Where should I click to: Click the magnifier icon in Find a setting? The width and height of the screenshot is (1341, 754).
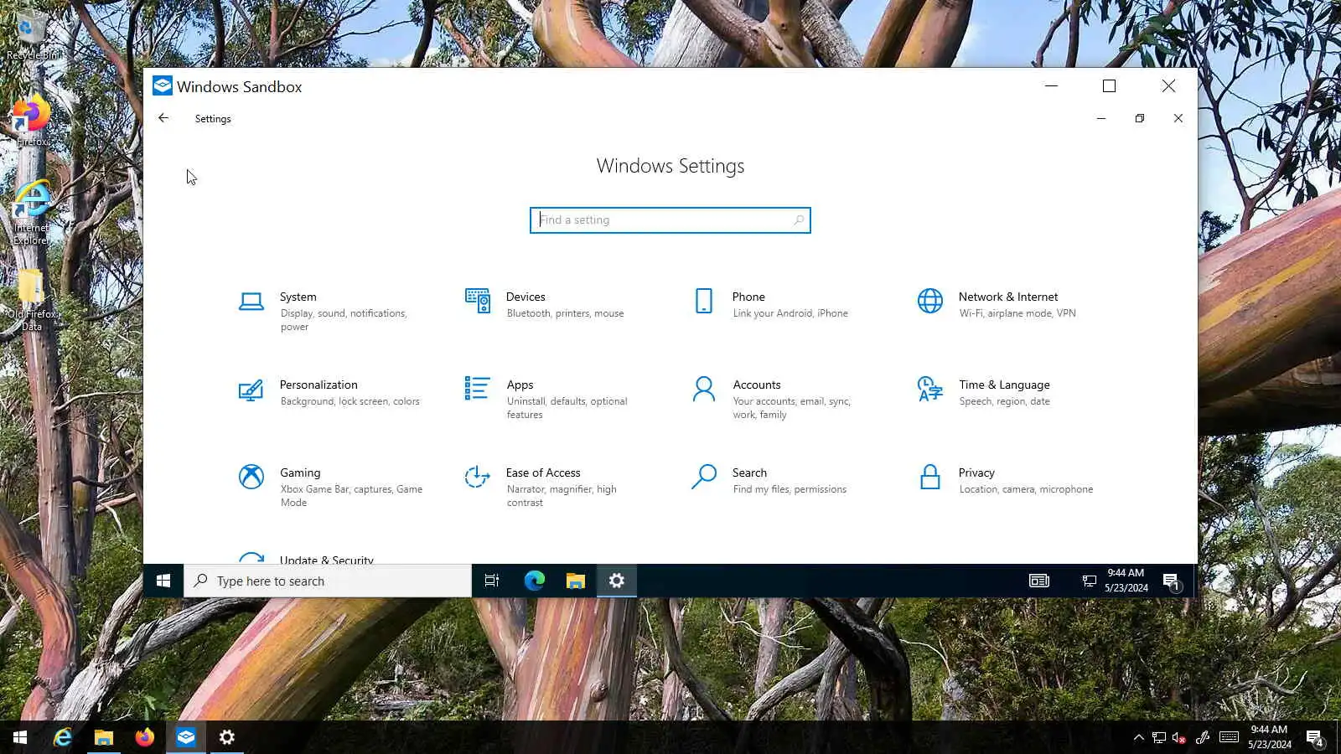tap(799, 220)
